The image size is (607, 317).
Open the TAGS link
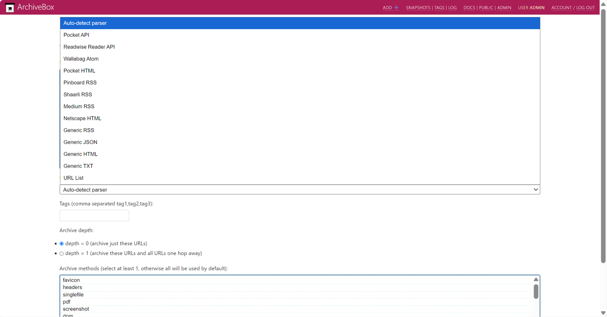click(x=439, y=8)
